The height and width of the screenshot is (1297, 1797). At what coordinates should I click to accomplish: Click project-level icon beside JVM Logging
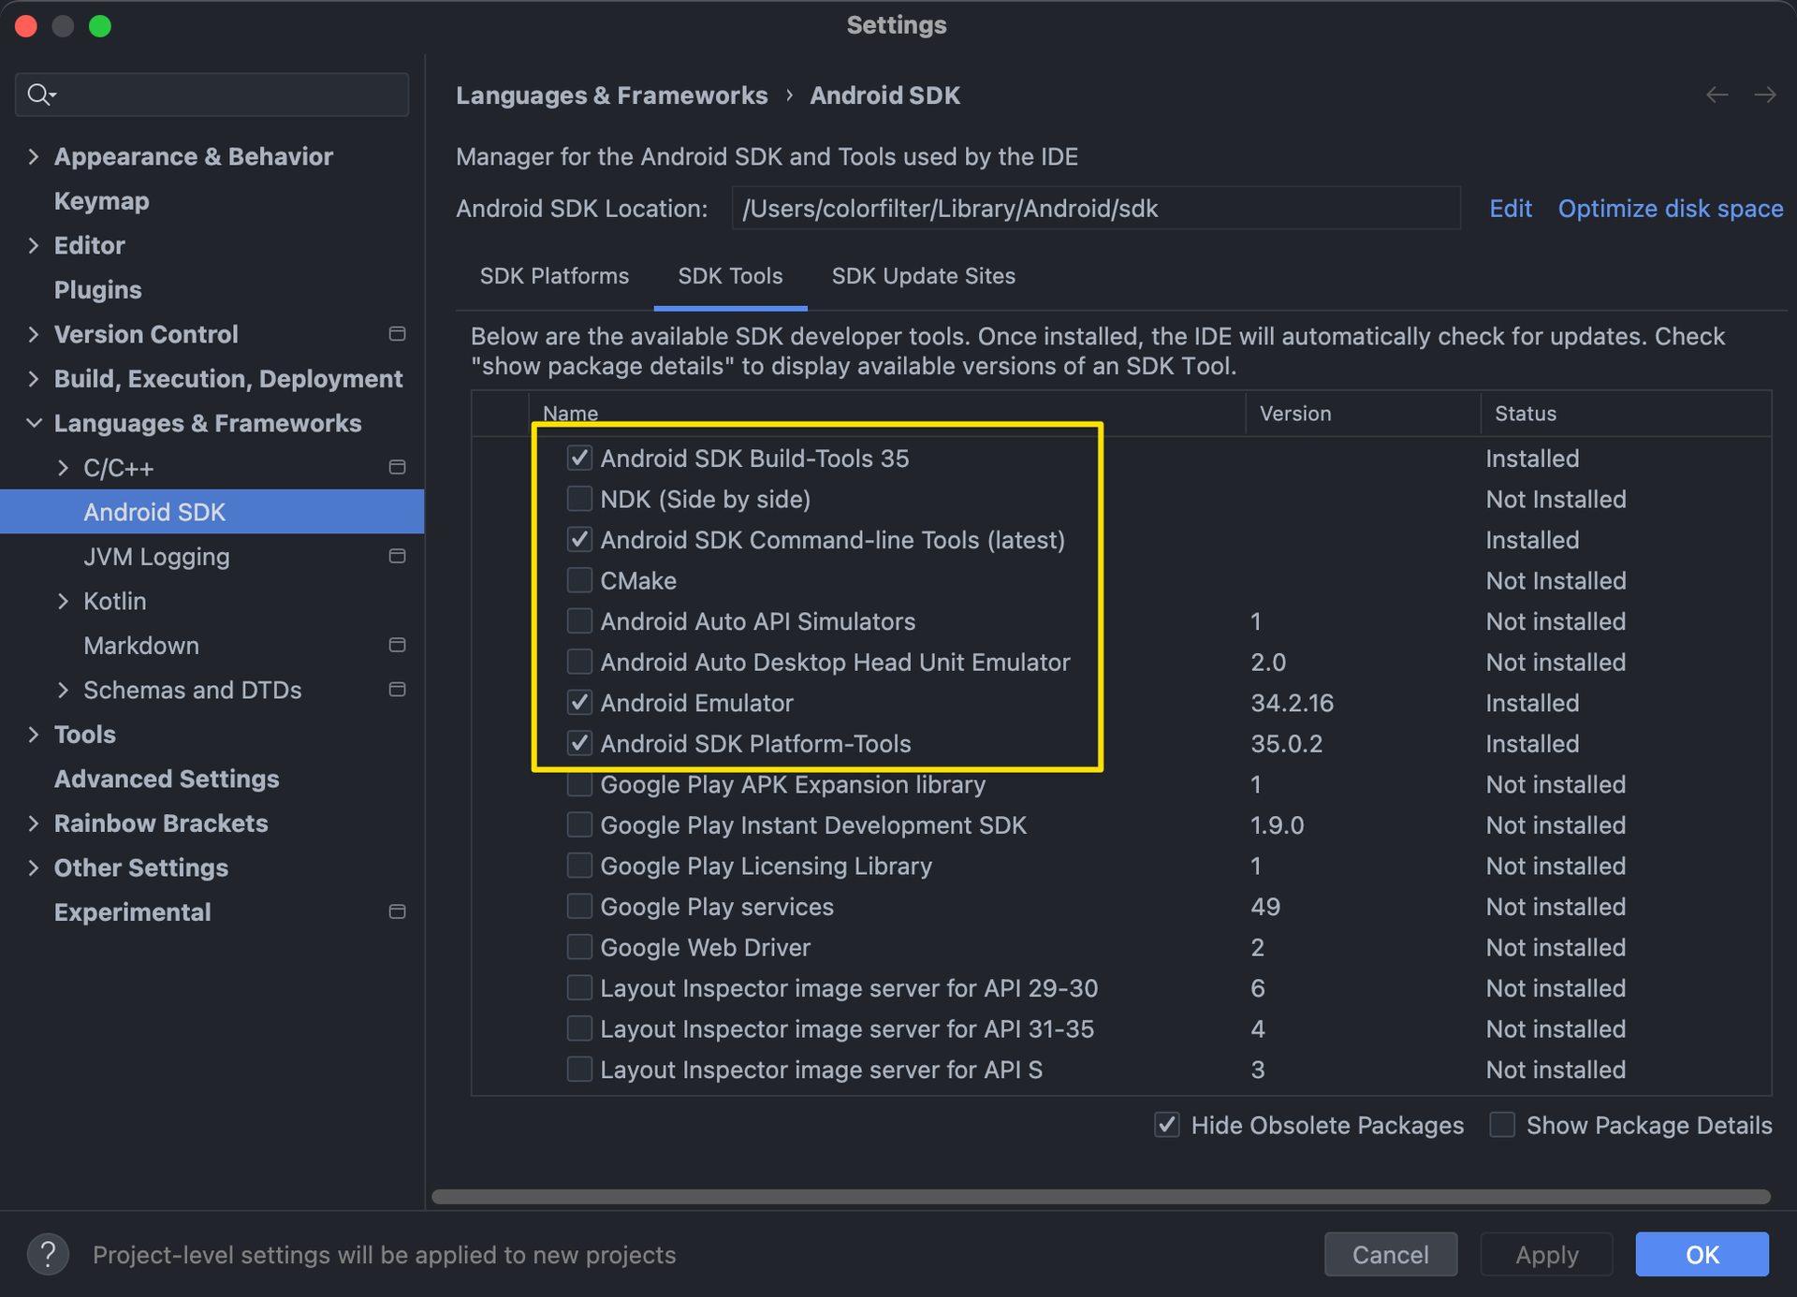tap(397, 557)
